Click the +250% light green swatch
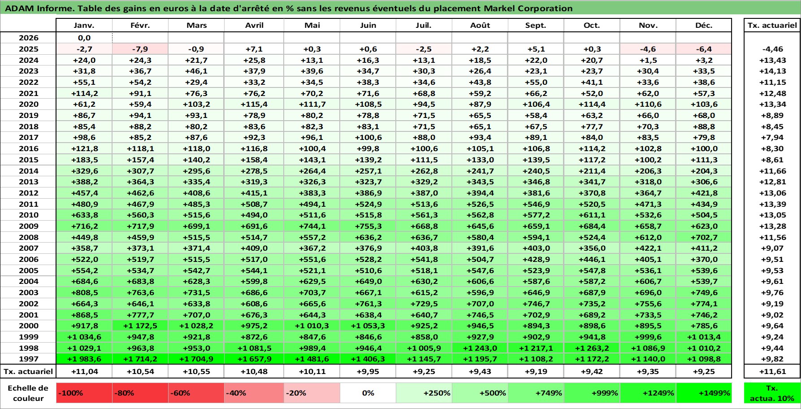Screen dimensions: 801x409 [x=424, y=393]
